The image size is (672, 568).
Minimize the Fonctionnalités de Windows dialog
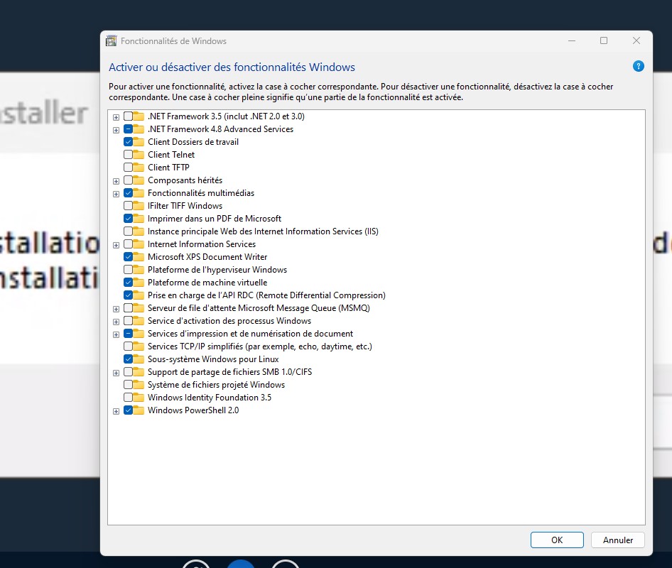[x=572, y=40]
